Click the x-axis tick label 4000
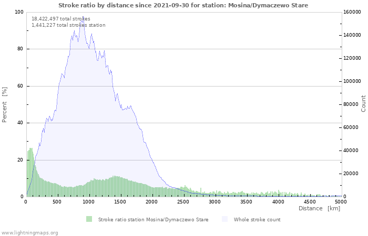The width and height of the screenshot is (368, 236). (278, 202)
